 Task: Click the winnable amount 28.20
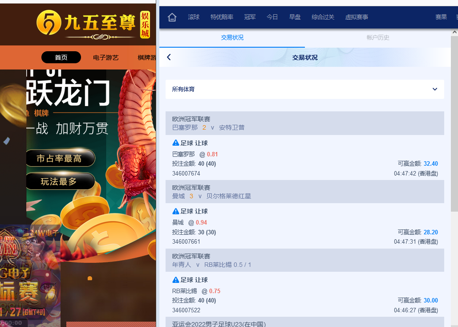pos(430,232)
